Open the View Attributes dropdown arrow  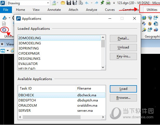(x=8, y=51)
